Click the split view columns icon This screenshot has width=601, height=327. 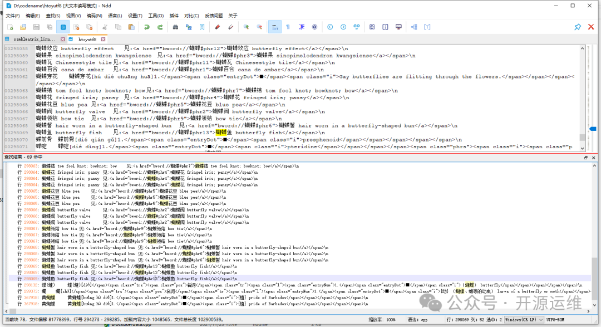point(385,27)
